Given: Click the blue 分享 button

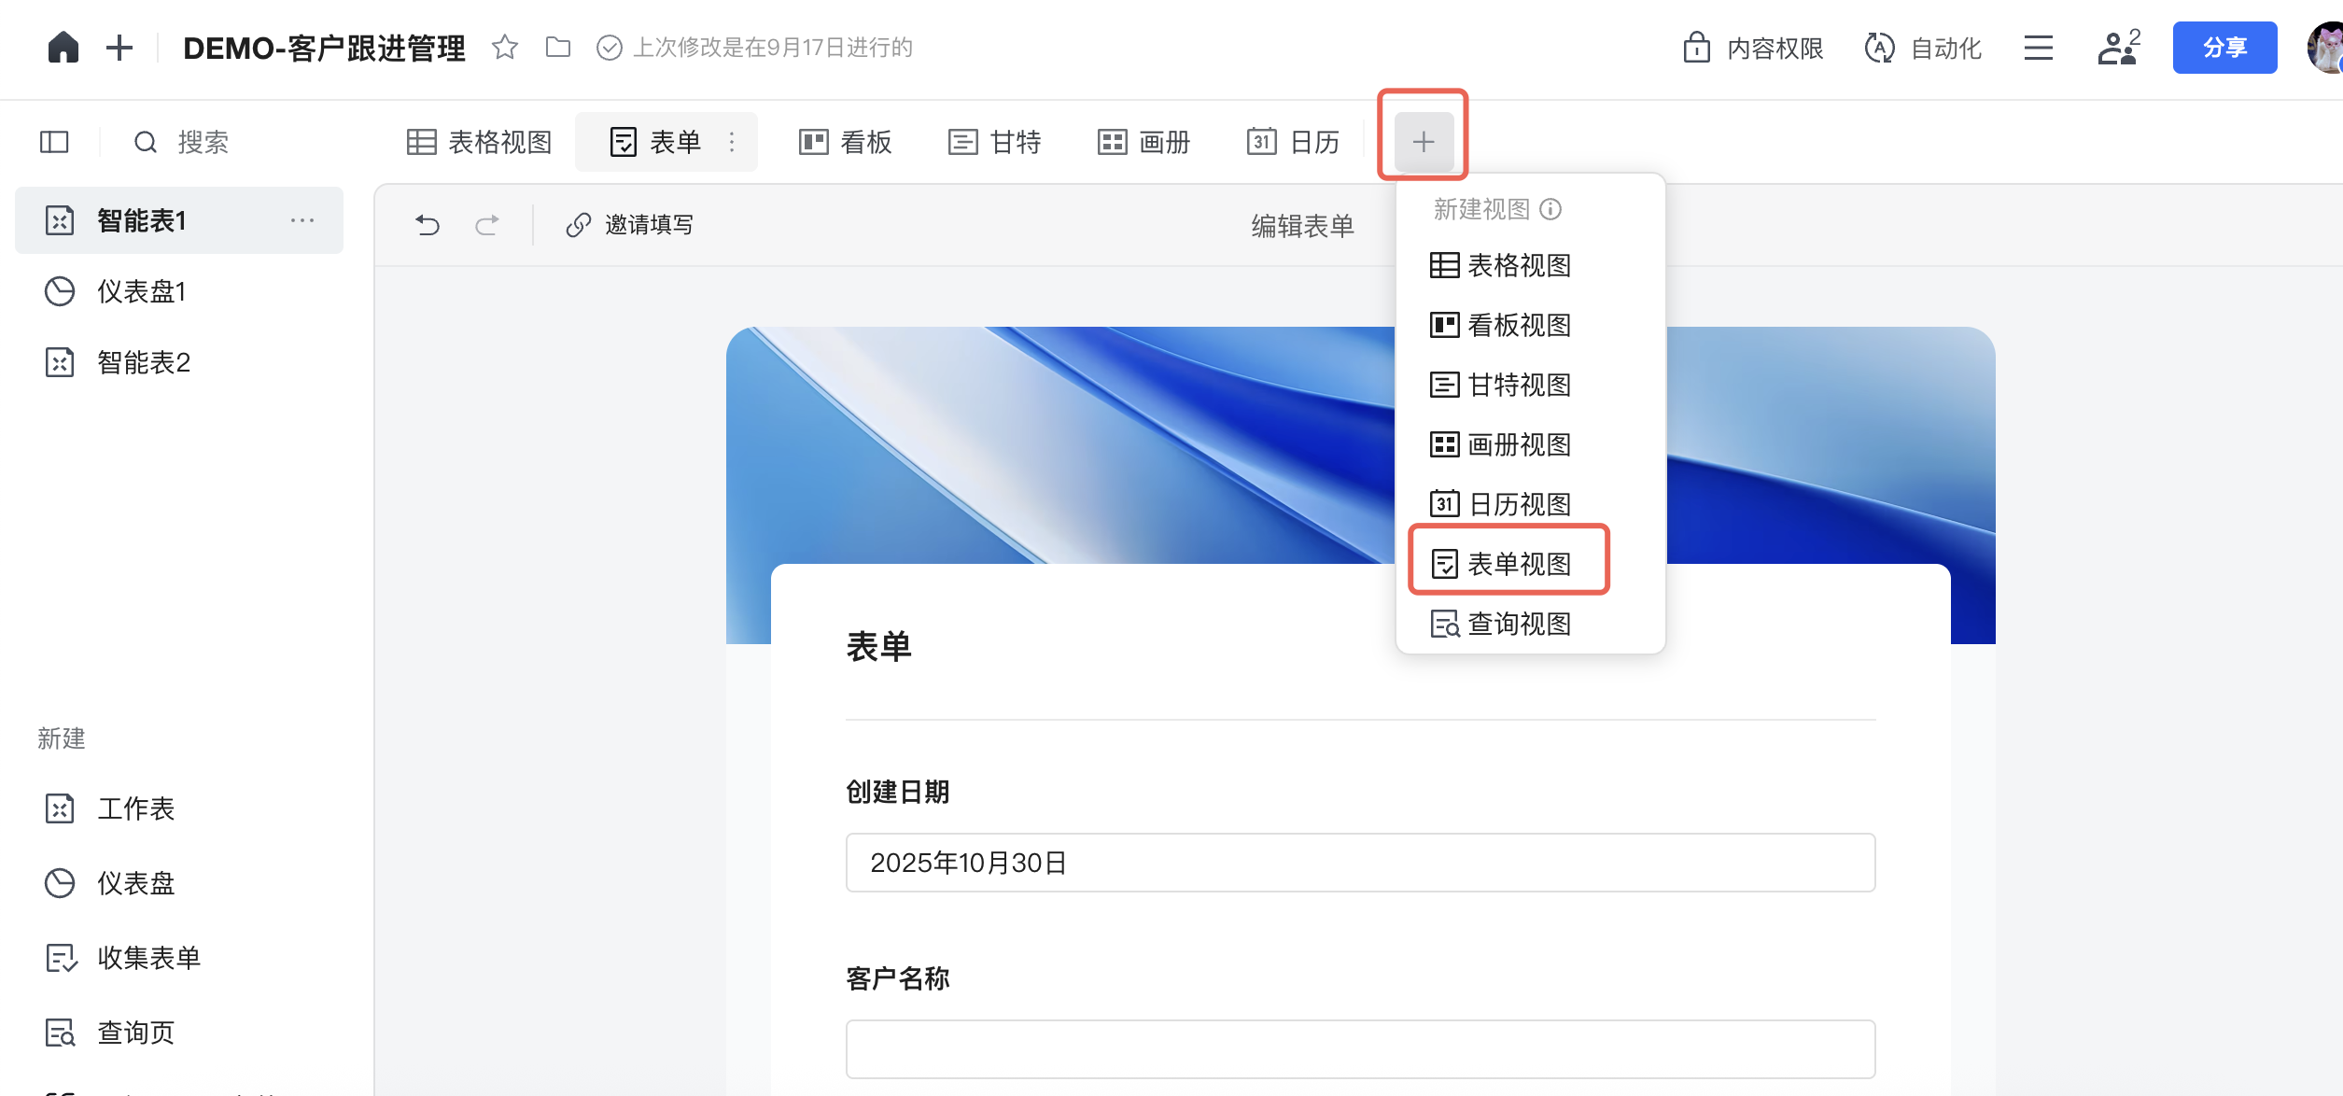Looking at the screenshot, I should coord(2224,48).
